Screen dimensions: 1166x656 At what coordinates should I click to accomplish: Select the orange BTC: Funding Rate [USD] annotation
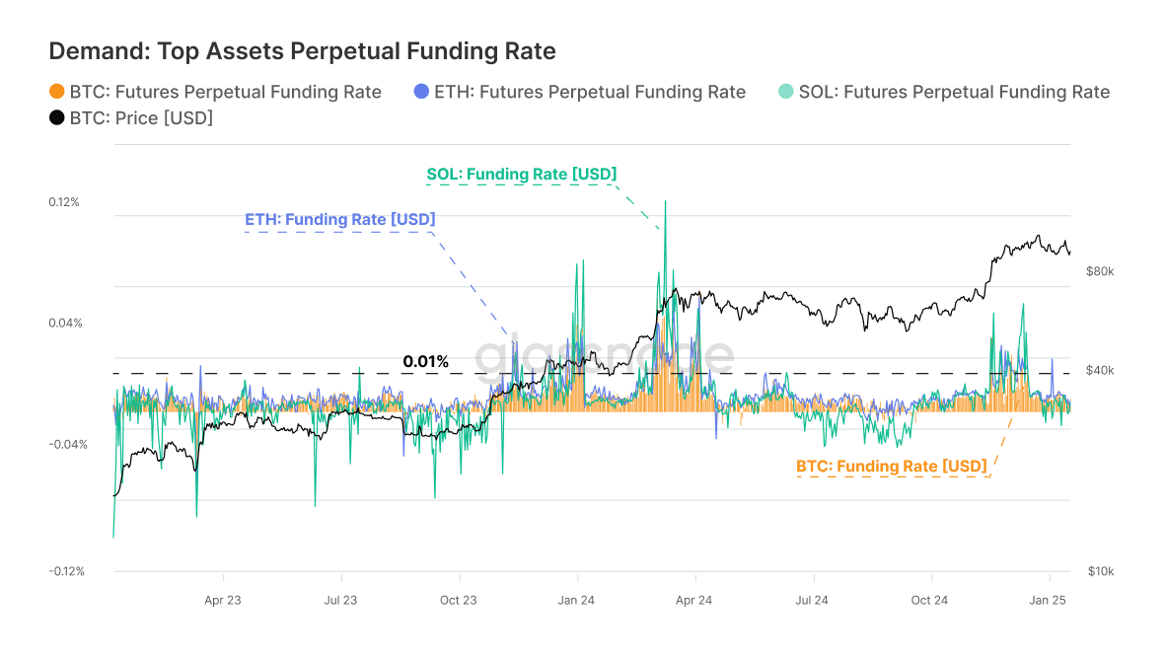click(x=892, y=466)
